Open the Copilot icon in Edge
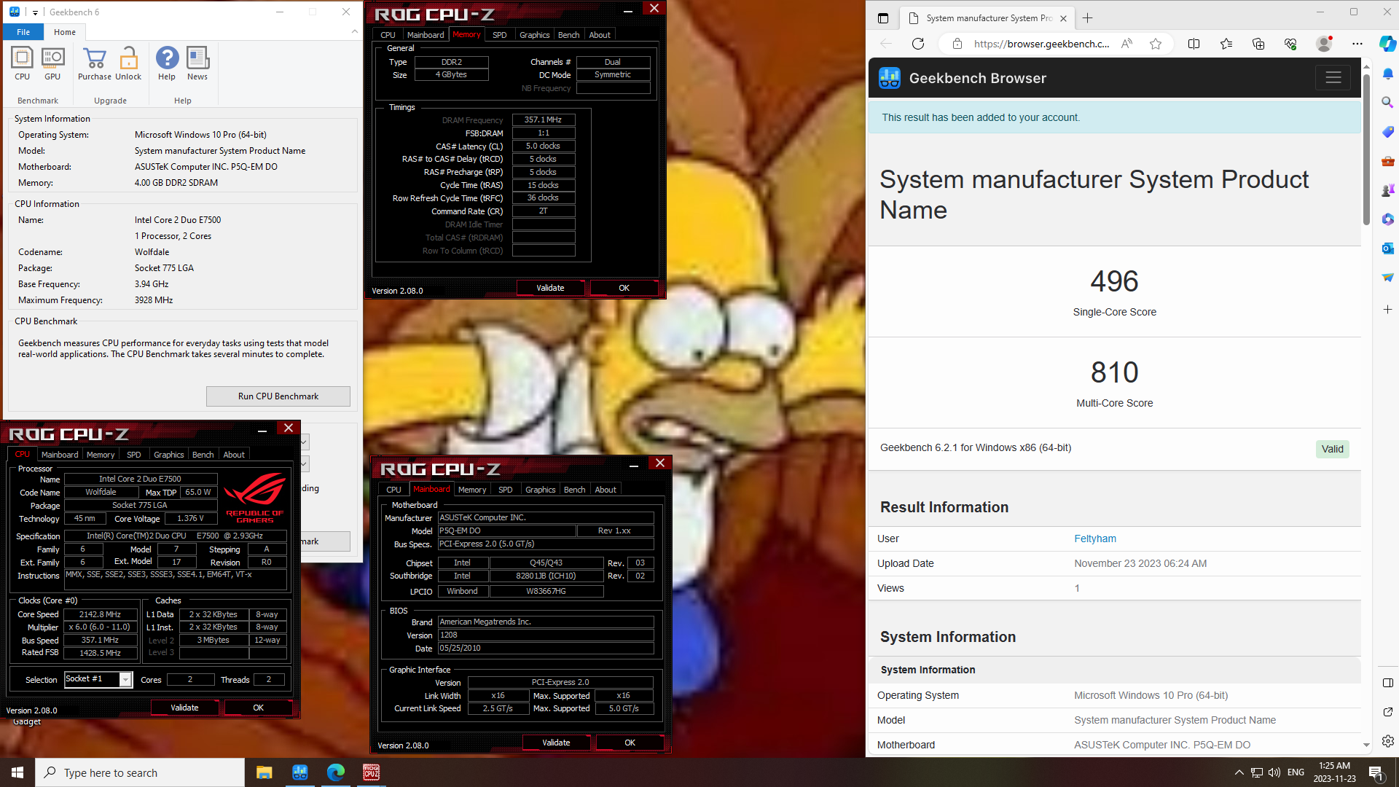This screenshot has height=787, width=1399. [x=1387, y=44]
